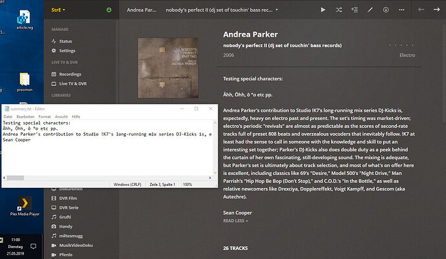Click the 2006 album year
Screen dimensions: 446x259
click(x=228, y=55)
